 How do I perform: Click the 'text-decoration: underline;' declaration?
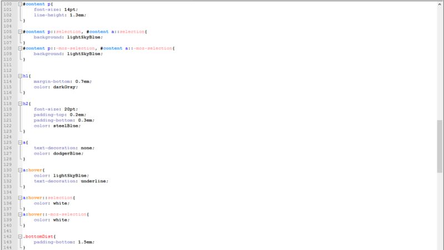coord(71,181)
